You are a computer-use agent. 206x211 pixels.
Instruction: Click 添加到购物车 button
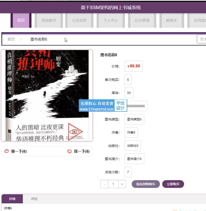[x=146, y=184]
